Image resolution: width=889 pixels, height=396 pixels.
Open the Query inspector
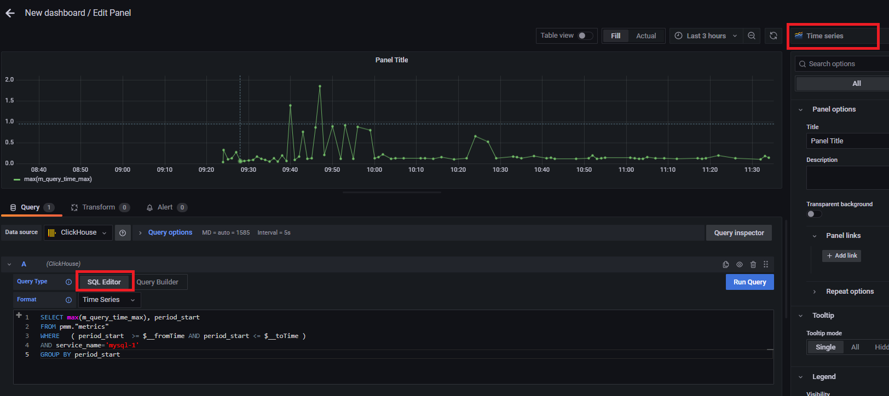[739, 232]
